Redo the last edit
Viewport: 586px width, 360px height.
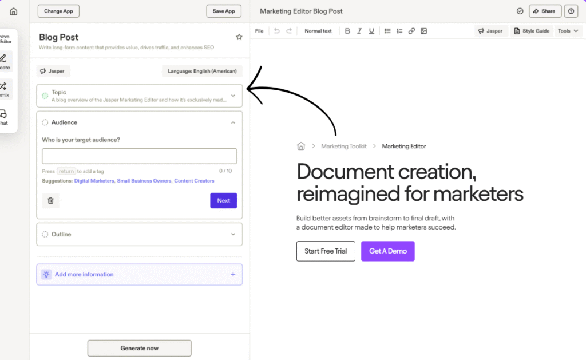click(289, 31)
